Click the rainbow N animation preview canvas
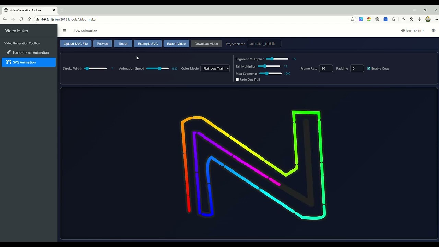The image size is (439, 247). tap(249, 163)
